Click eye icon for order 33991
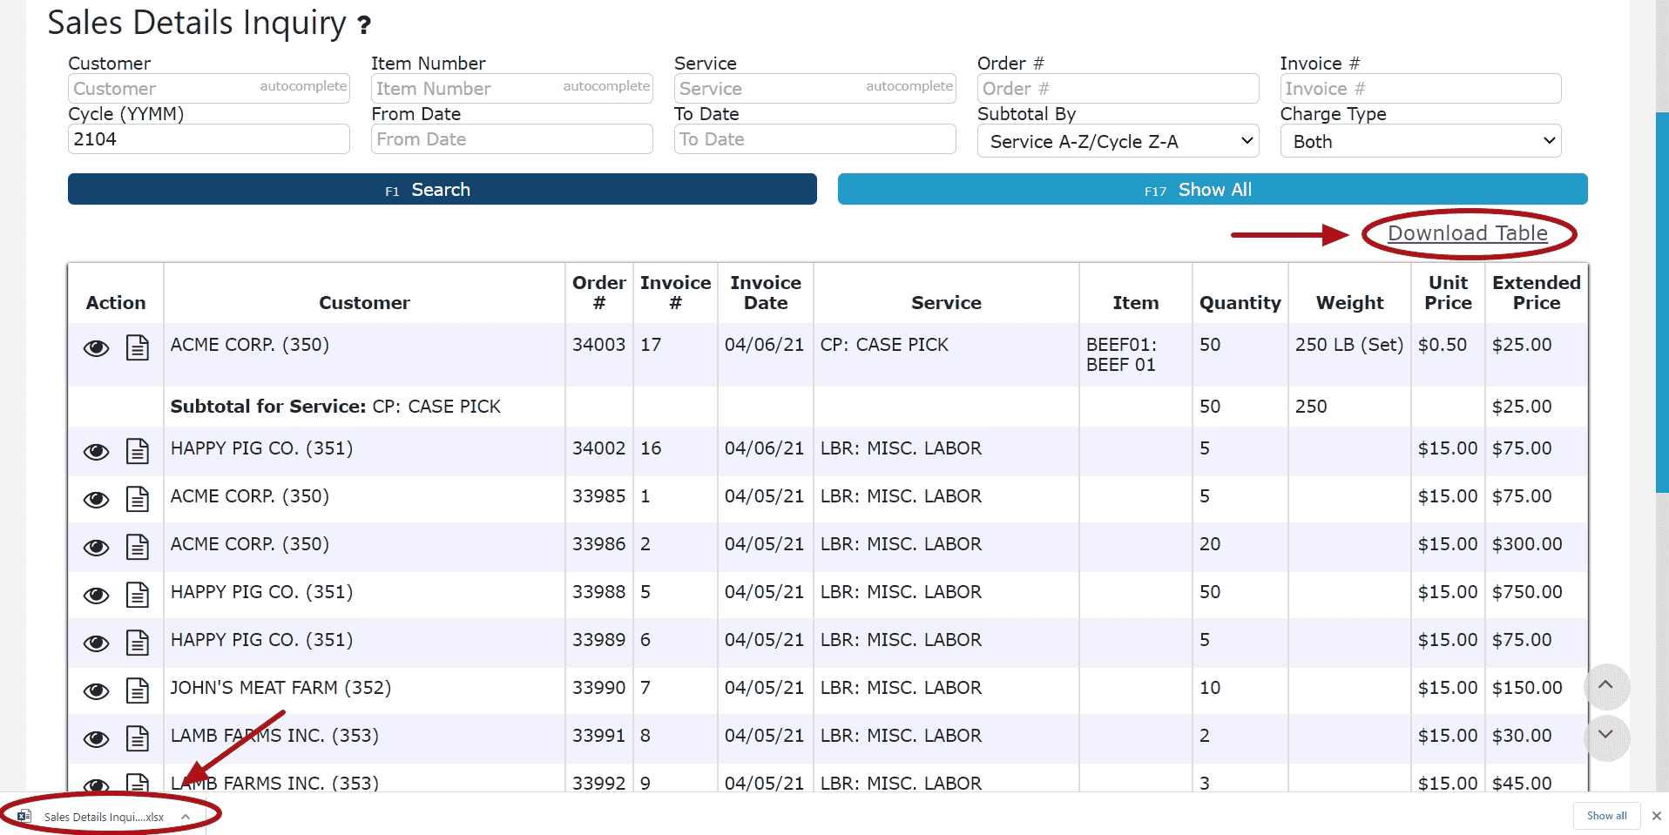This screenshot has width=1669, height=835. (96, 739)
